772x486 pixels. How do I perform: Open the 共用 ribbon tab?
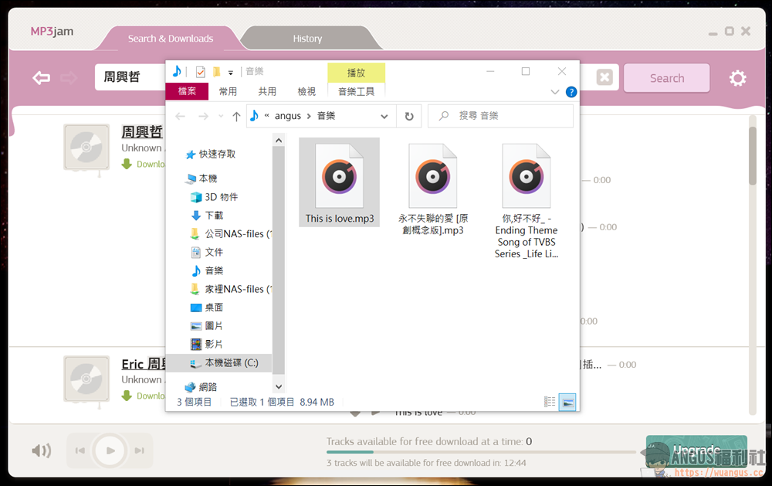click(x=267, y=91)
